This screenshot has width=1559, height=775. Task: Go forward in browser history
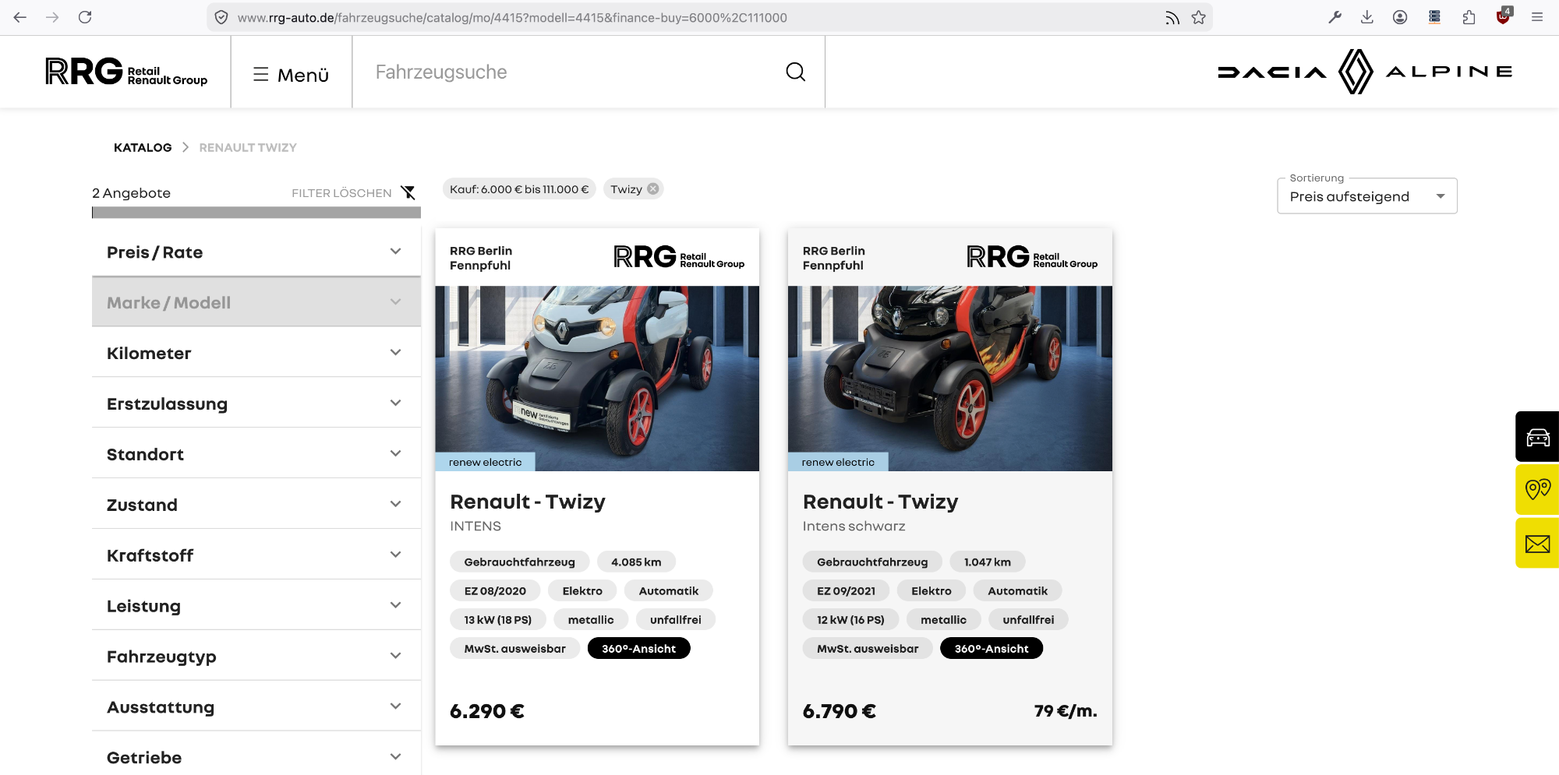[52, 17]
